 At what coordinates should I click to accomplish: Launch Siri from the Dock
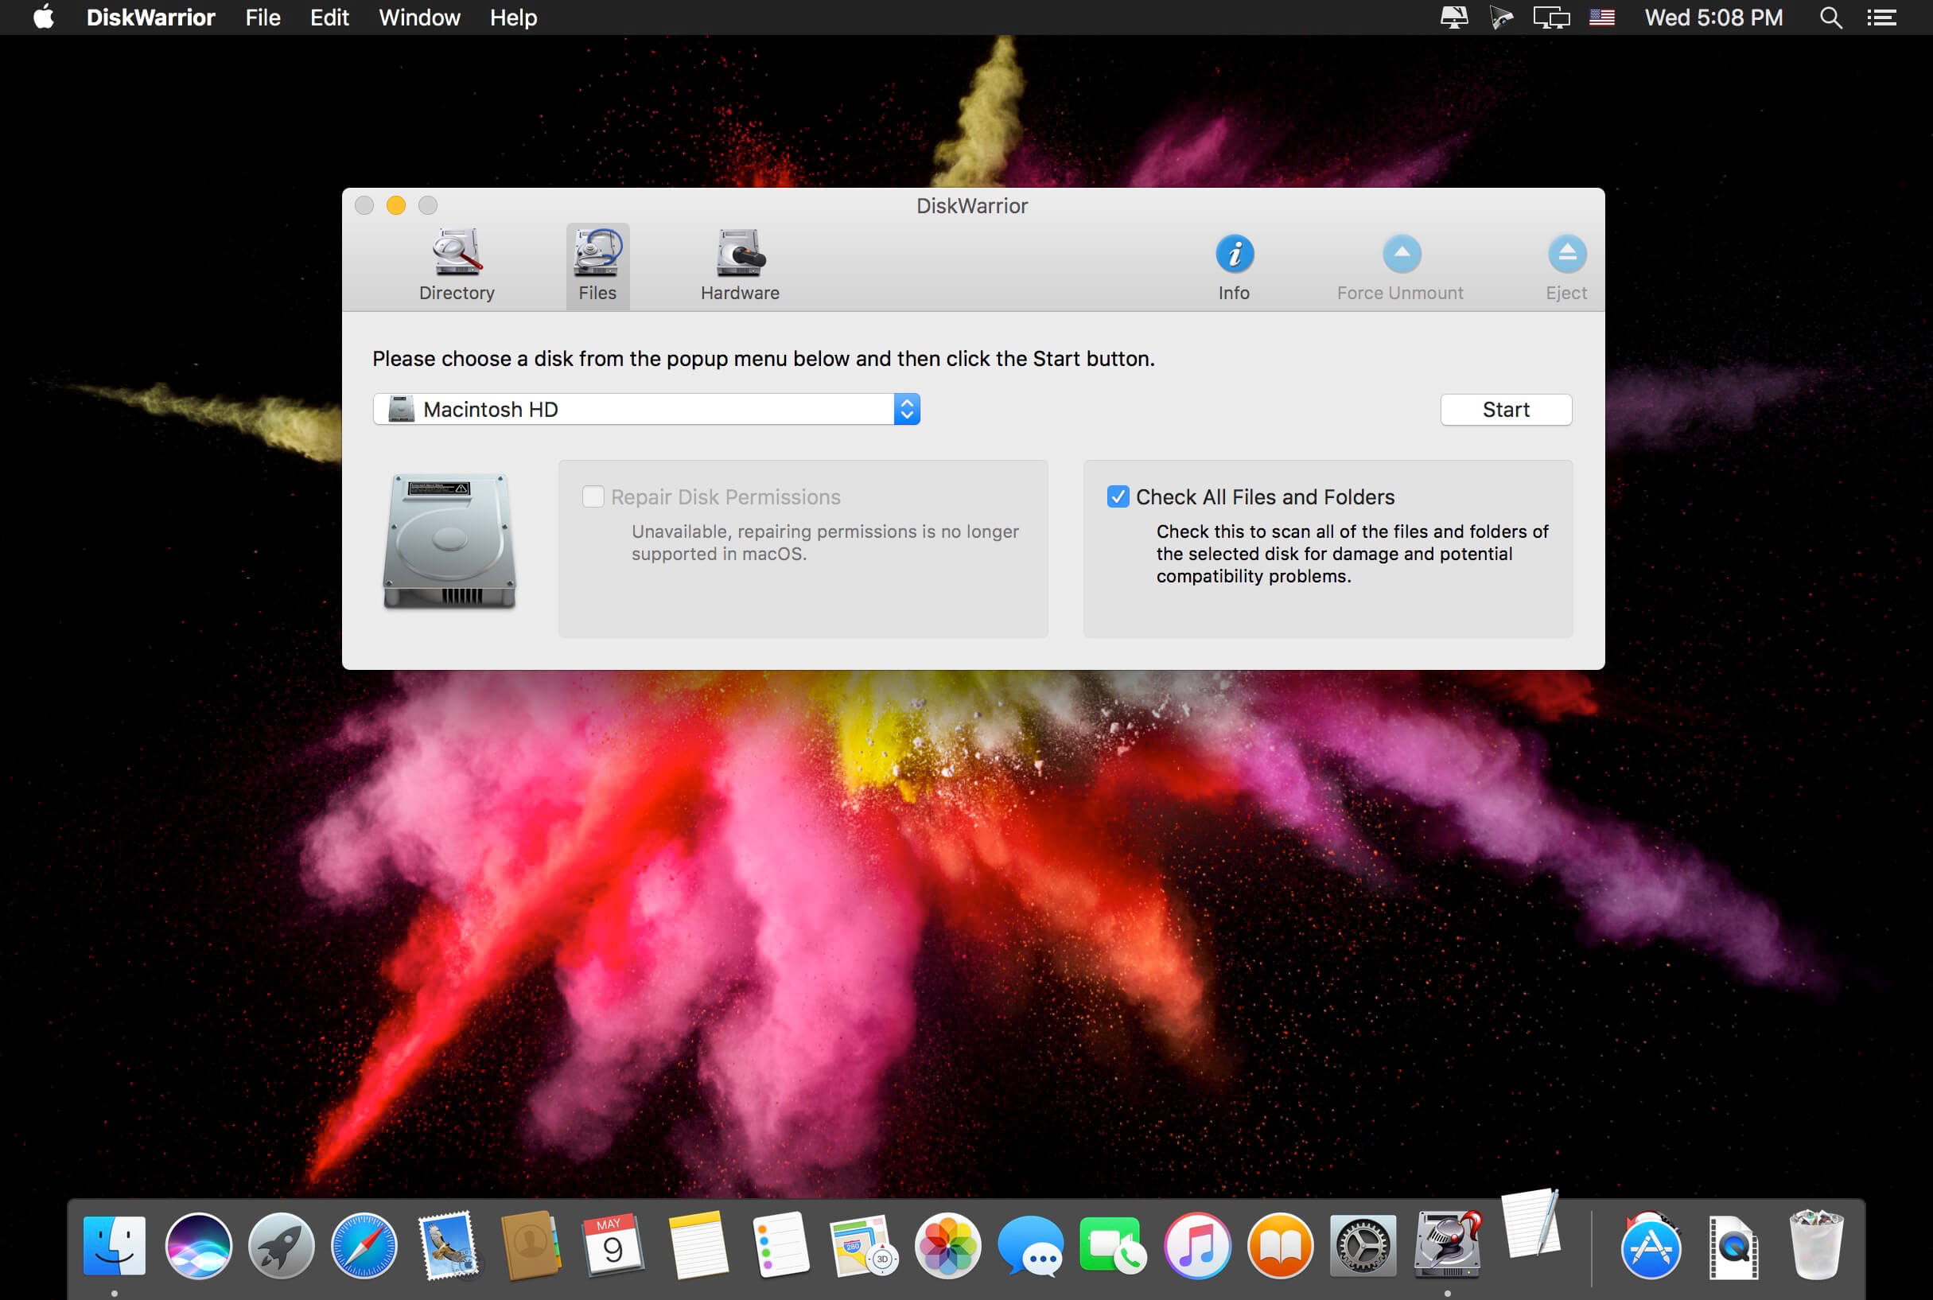click(198, 1245)
